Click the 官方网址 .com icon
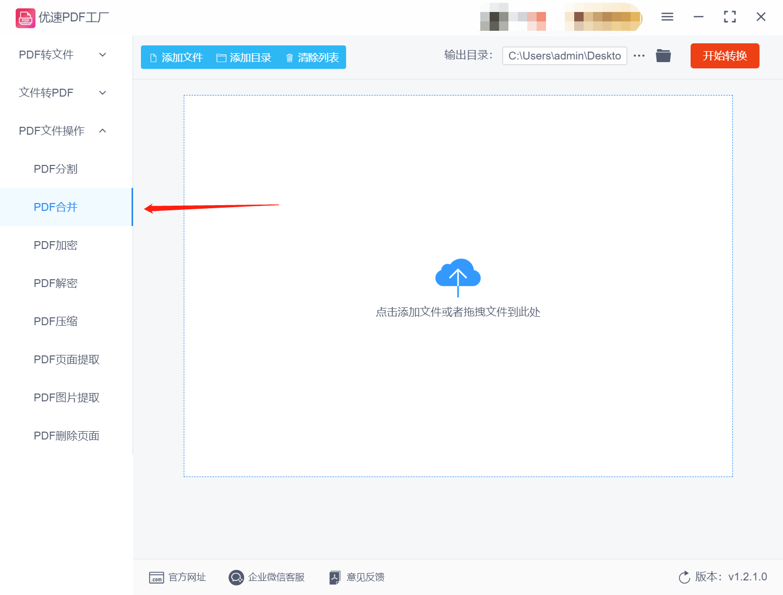The width and height of the screenshot is (783, 595). (x=157, y=577)
